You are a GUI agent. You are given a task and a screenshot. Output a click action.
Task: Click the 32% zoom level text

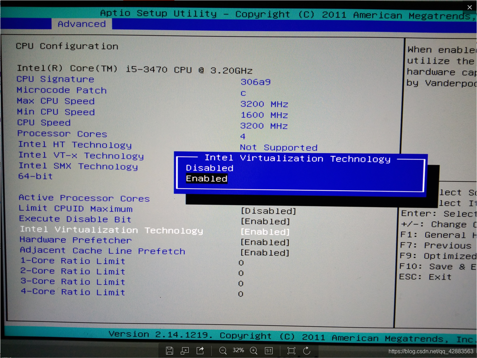238,350
